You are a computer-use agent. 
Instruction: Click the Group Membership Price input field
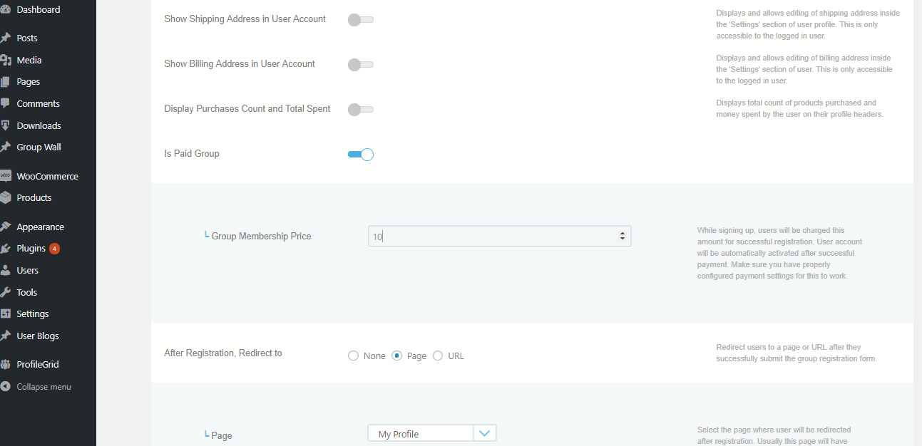pos(492,237)
